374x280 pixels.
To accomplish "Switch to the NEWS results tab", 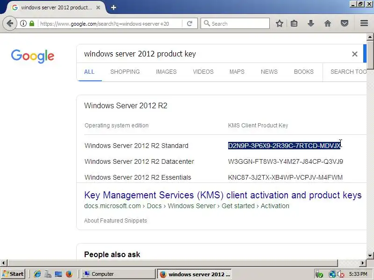I will (x=269, y=72).
